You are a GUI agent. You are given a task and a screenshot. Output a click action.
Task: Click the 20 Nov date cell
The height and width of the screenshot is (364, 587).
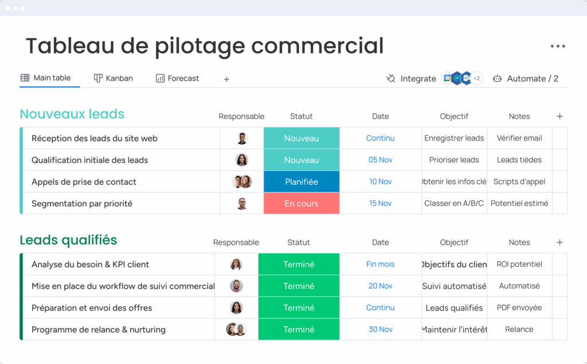[x=381, y=286]
